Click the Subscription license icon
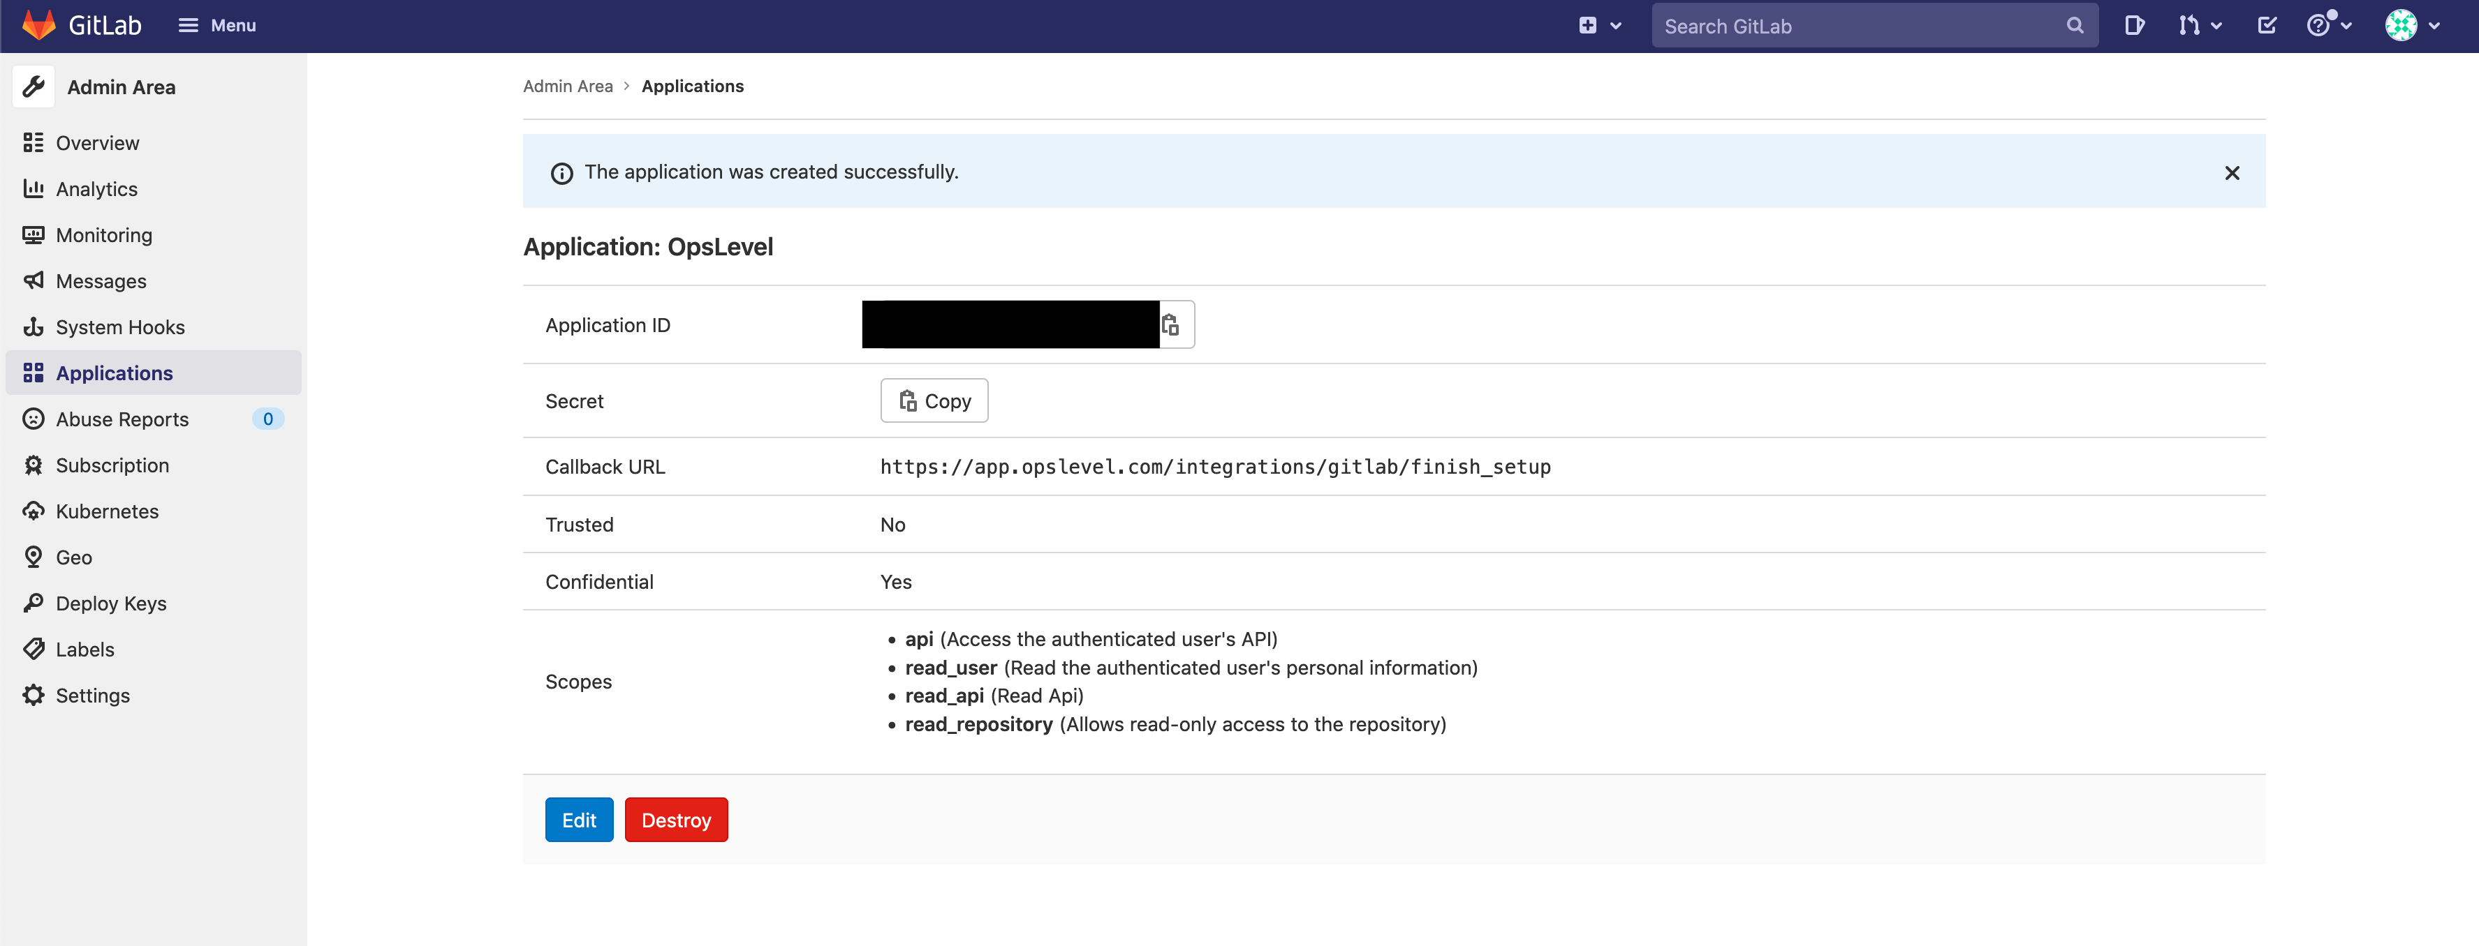The width and height of the screenshot is (2479, 946). [34, 465]
